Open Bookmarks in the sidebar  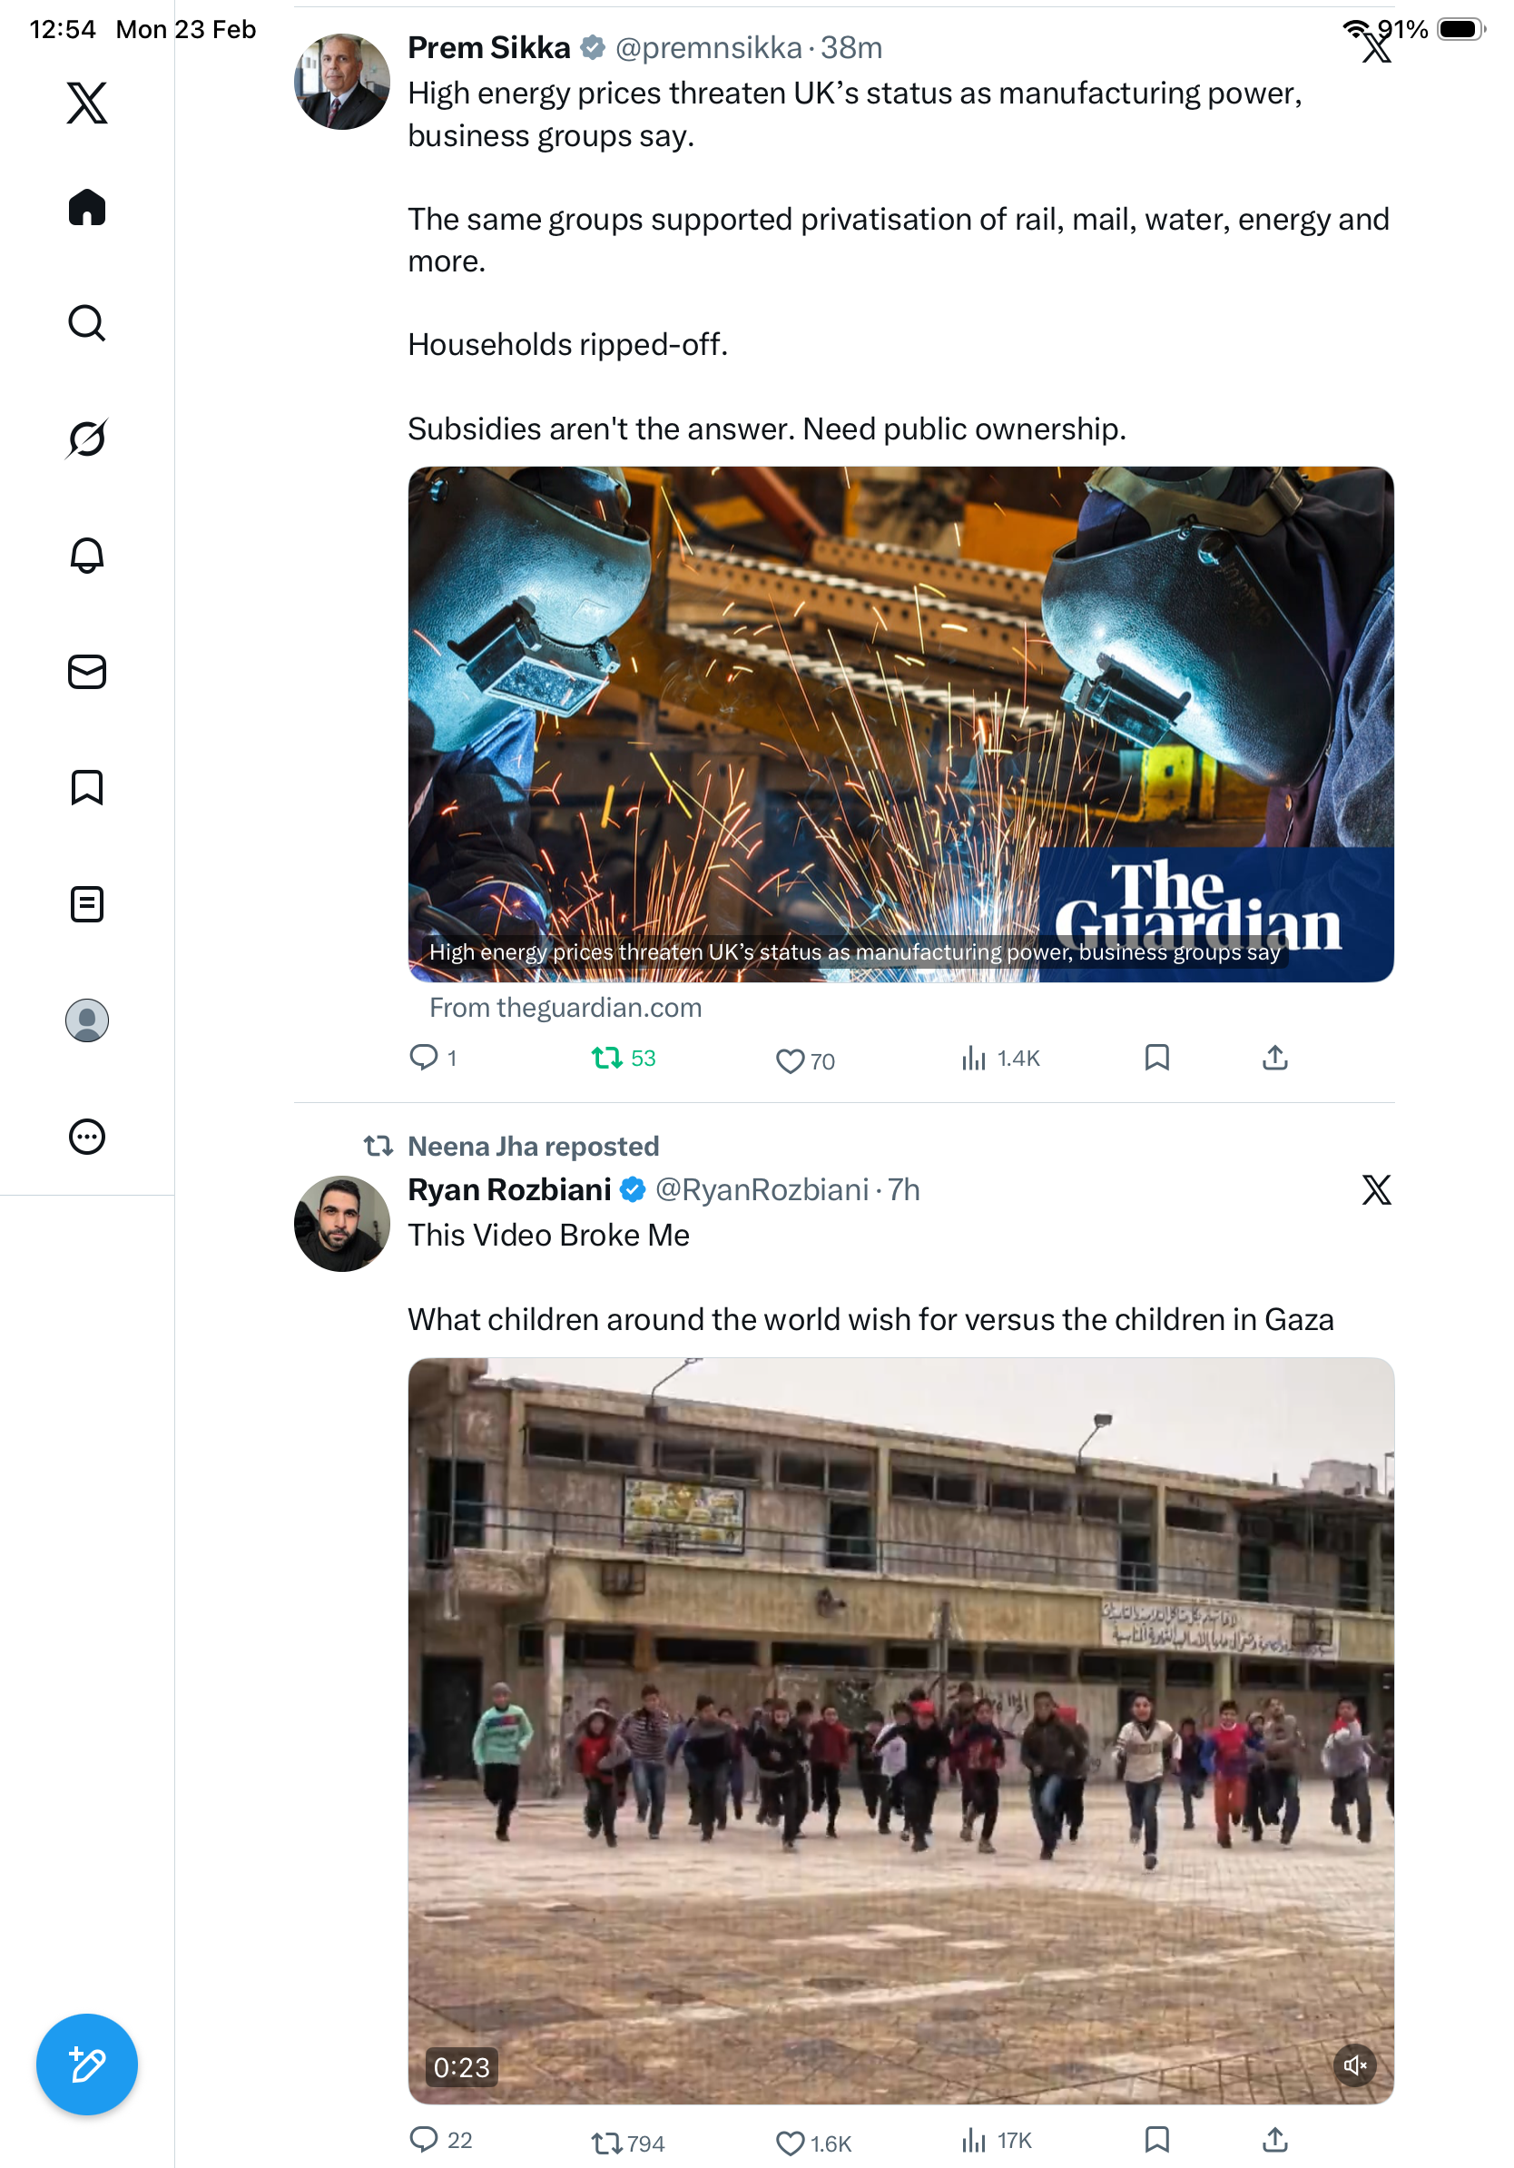[x=87, y=787]
